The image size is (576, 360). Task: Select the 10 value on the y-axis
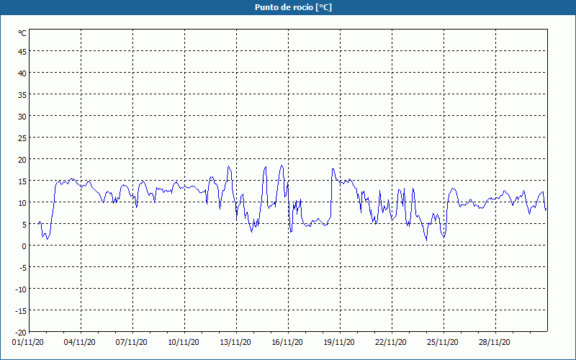(x=22, y=203)
